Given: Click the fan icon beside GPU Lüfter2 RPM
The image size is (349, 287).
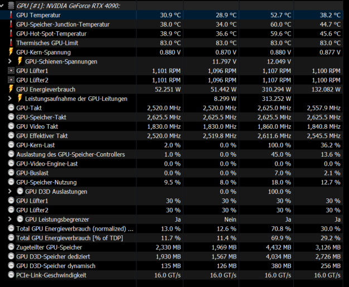Looking at the screenshot, I should [x=11, y=80].
